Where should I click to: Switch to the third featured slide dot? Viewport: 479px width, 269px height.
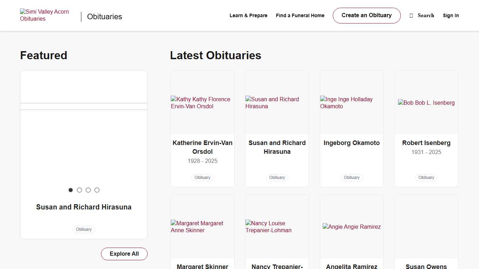tap(88, 190)
